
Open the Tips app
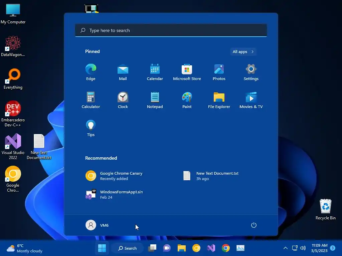[x=91, y=128]
